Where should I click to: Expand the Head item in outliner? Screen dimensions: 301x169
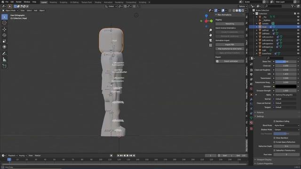pyautogui.click(x=257, y=27)
